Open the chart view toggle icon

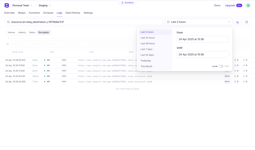[237, 22]
